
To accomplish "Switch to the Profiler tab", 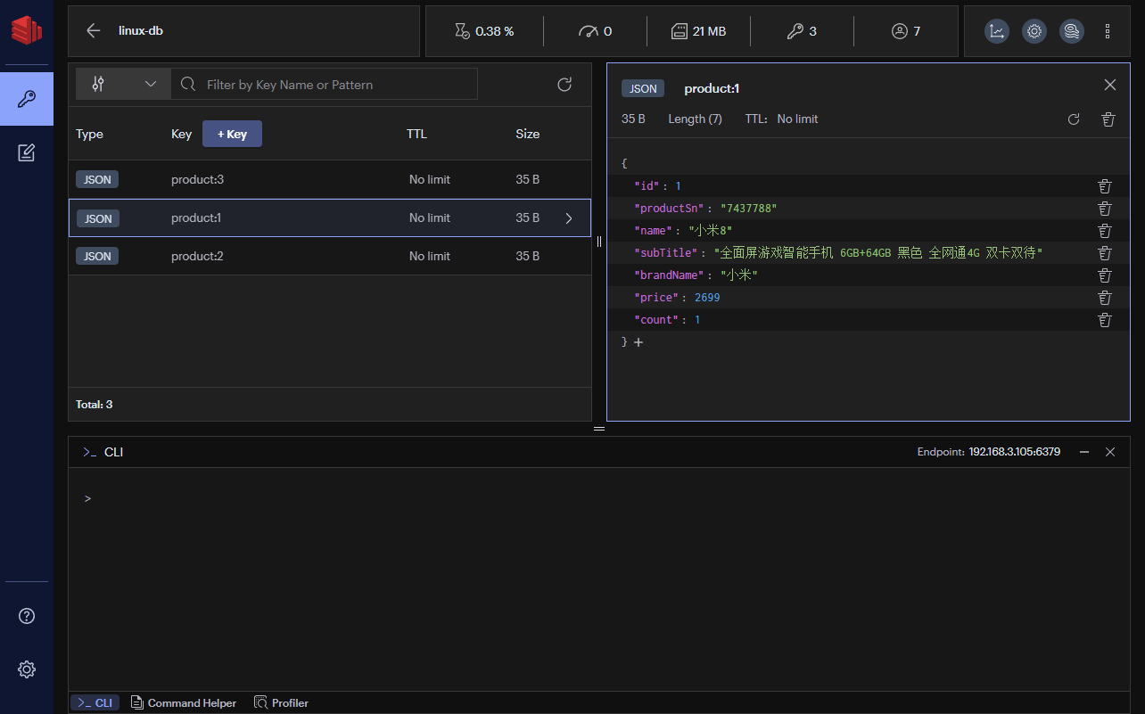I will point(281,702).
